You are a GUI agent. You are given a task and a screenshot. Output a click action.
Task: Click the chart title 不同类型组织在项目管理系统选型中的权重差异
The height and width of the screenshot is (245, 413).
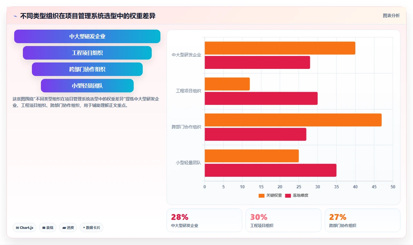[x=88, y=16]
